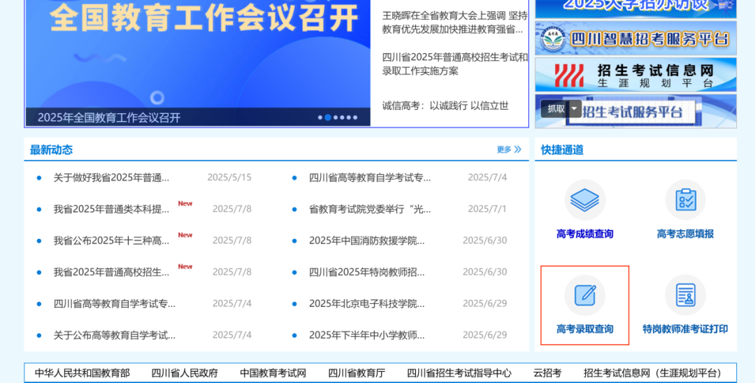Open 王晓晖在全省教育大会上强调 headline

click(x=454, y=22)
